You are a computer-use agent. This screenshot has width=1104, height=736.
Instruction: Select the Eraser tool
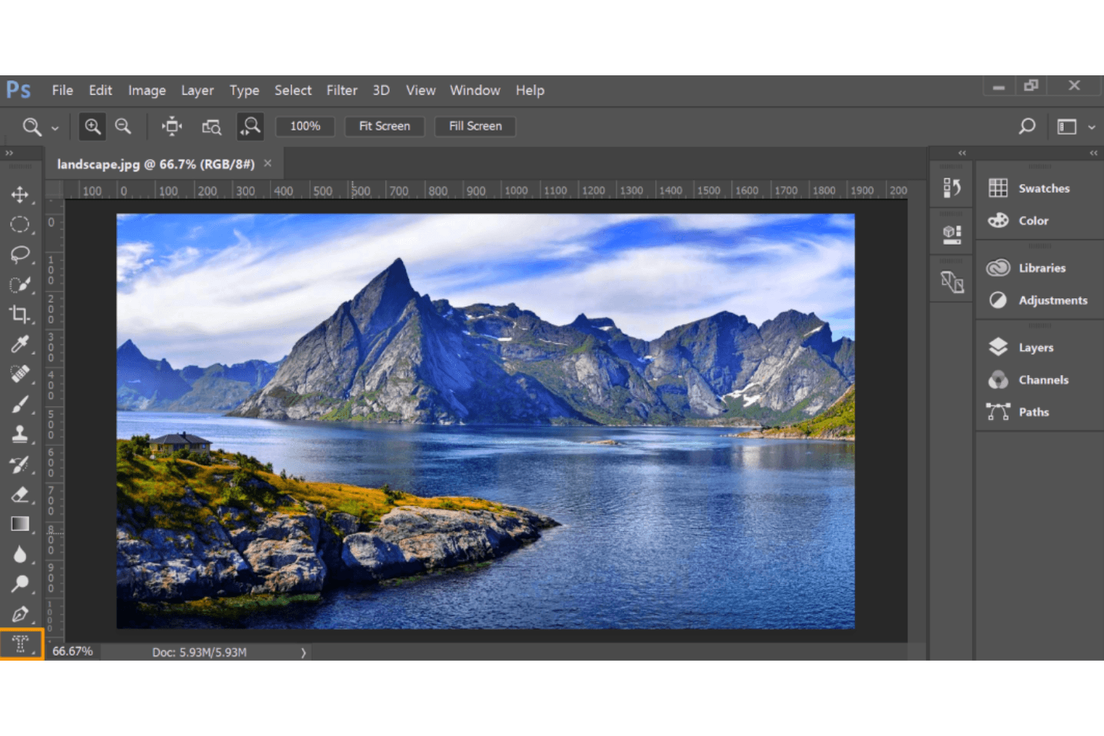click(x=20, y=494)
